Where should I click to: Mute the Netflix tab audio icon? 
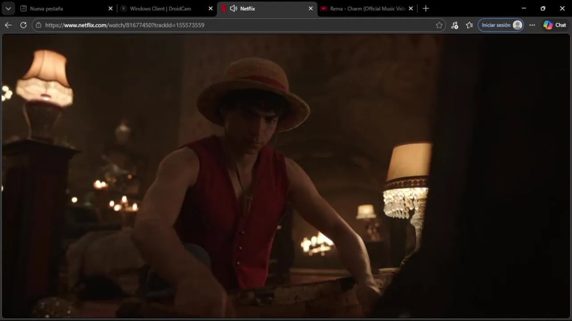(233, 8)
